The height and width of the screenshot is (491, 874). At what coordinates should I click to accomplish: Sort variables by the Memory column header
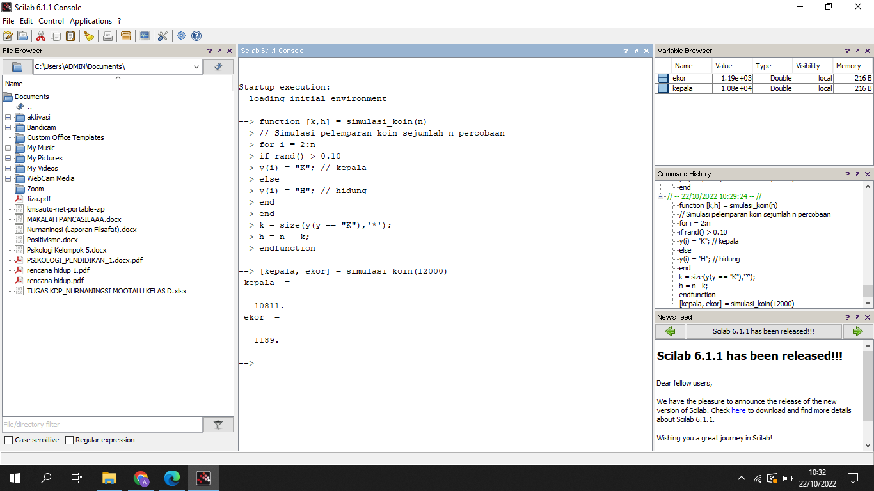pos(852,66)
